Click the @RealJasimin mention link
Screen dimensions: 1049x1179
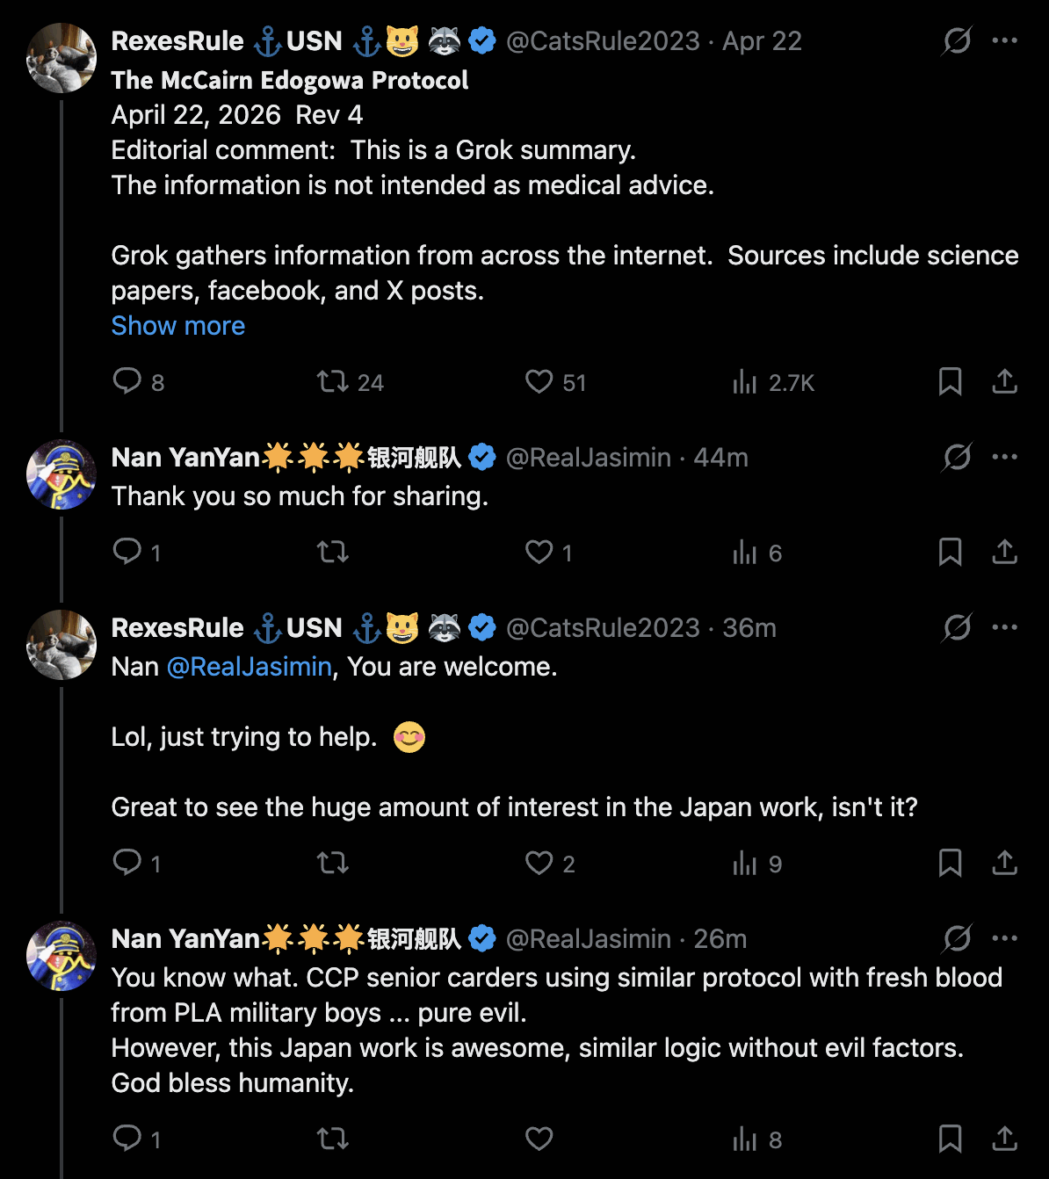(x=250, y=667)
